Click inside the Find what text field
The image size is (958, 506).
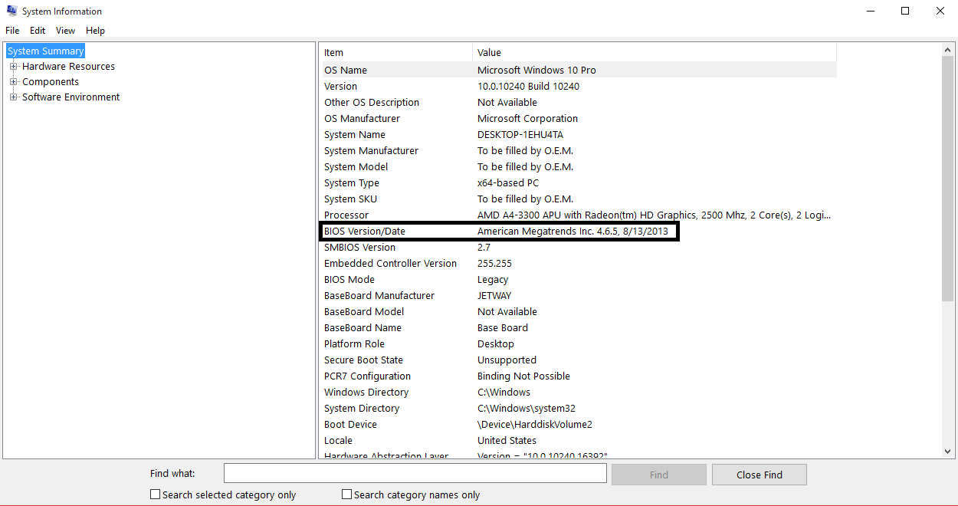[x=415, y=474]
